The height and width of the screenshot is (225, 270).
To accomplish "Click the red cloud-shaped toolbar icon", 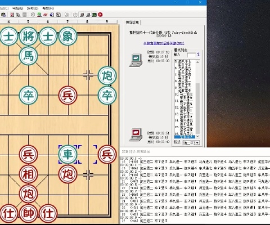I will click(45, 15).
